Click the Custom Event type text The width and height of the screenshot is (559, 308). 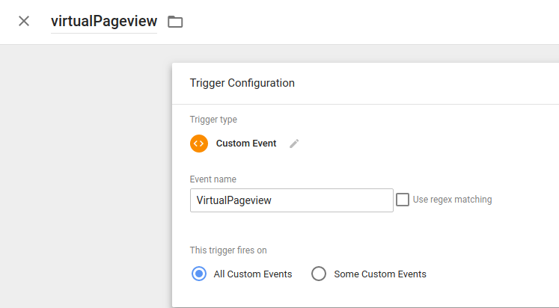click(246, 144)
